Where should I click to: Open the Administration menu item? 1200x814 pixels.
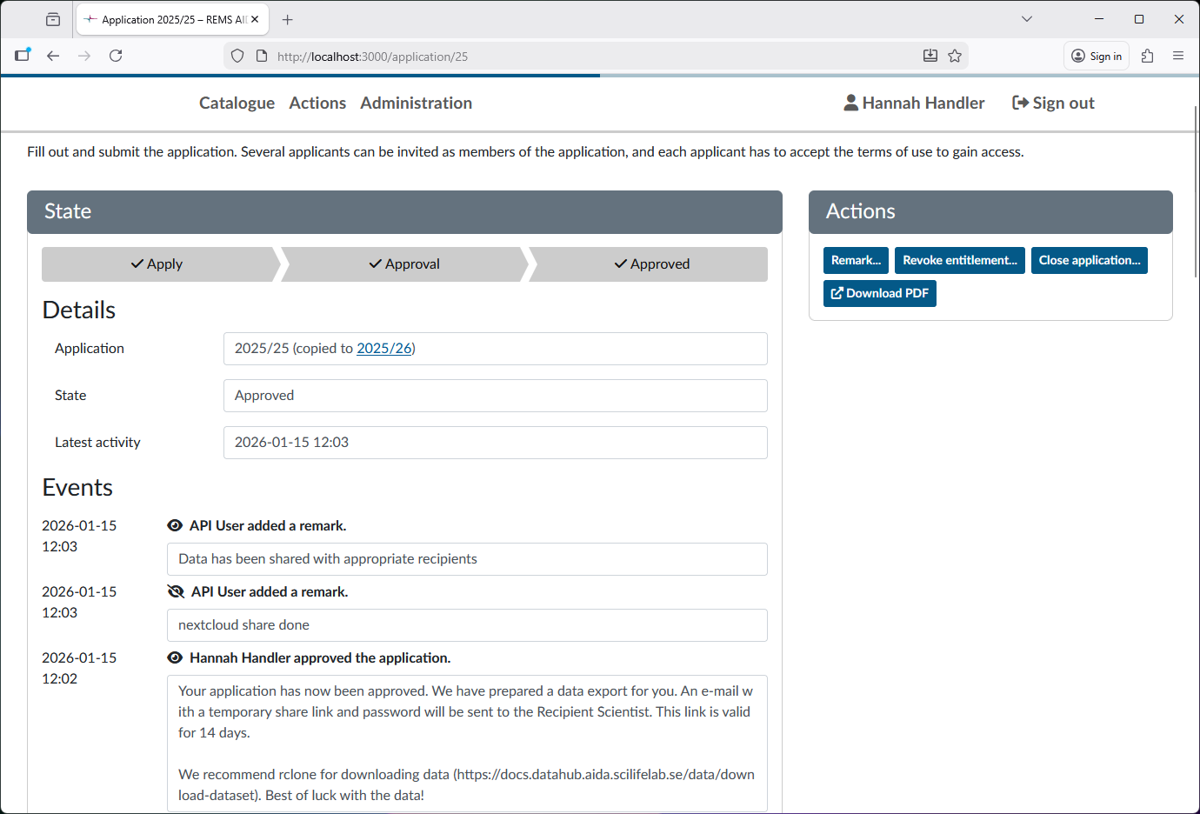pos(416,102)
